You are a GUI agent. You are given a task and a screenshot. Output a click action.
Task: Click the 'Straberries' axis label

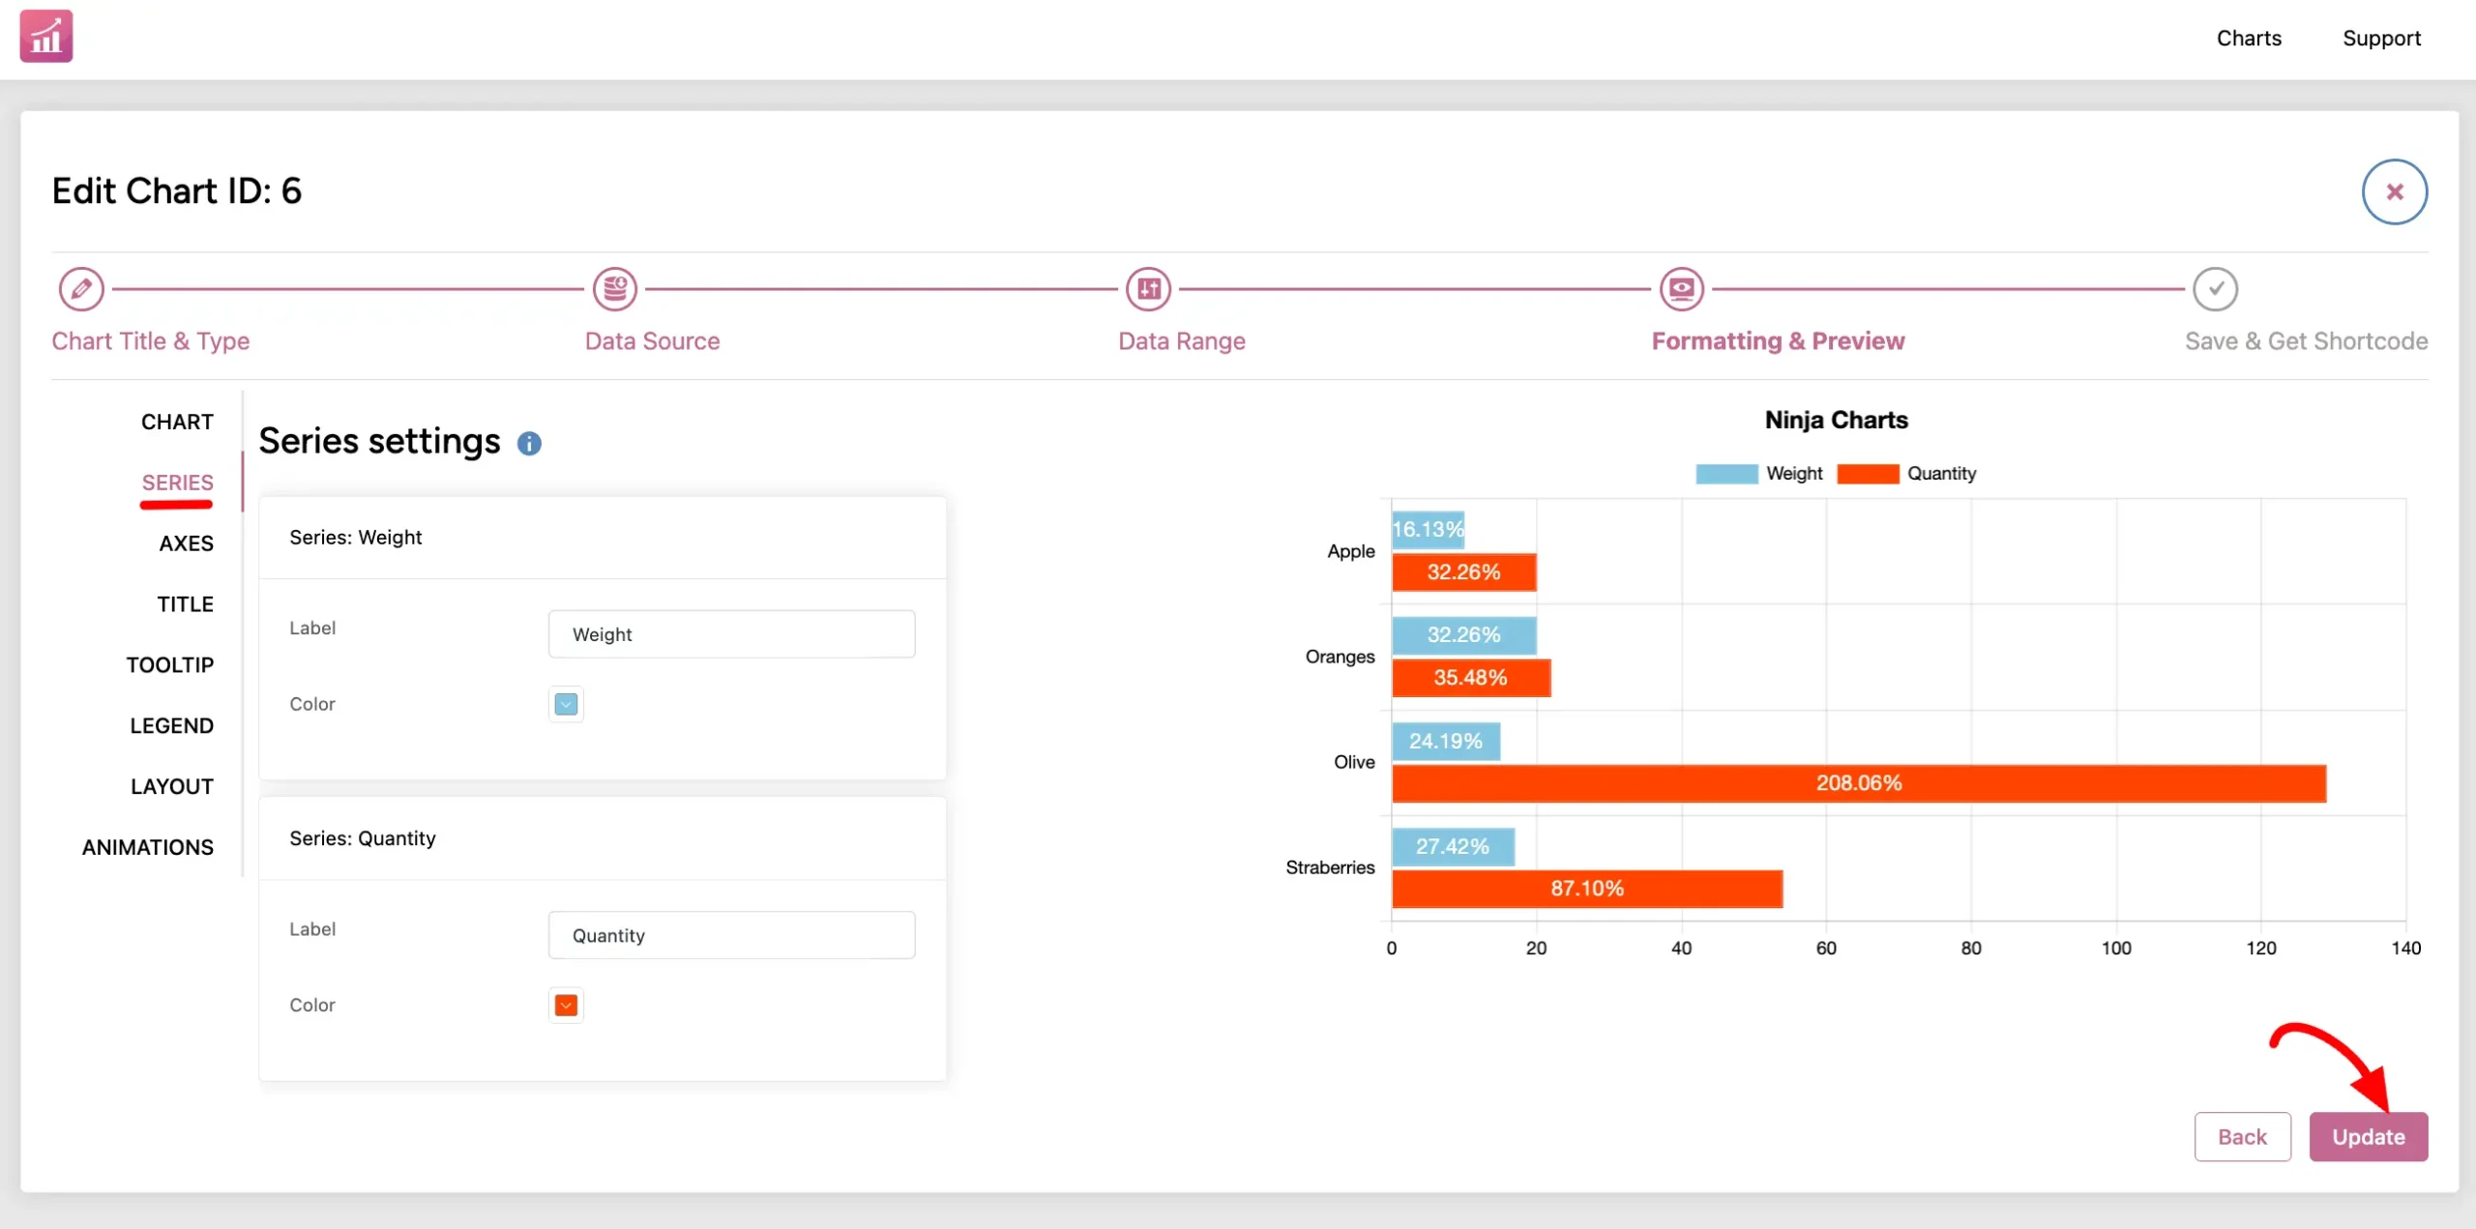pyautogui.click(x=1330, y=868)
